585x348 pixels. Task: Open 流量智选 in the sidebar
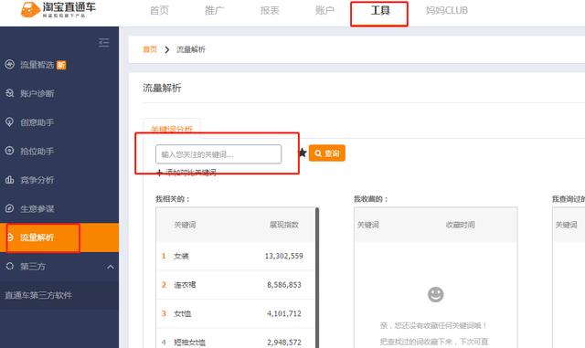37,65
